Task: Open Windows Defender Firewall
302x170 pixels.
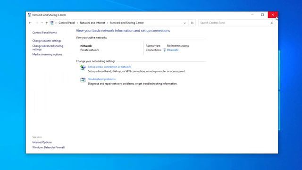Action: point(48,147)
